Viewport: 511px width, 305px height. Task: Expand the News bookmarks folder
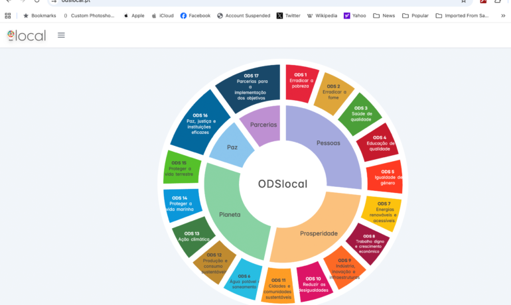[384, 15]
